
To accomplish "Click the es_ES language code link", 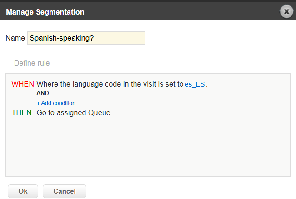I will click(195, 84).
